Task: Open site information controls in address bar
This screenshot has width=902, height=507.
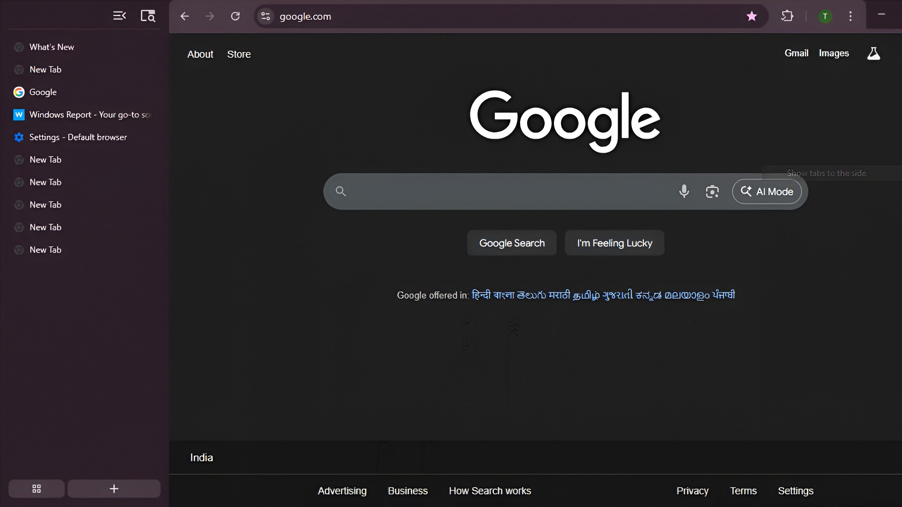Action: pyautogui.click(x=265, y=16)
